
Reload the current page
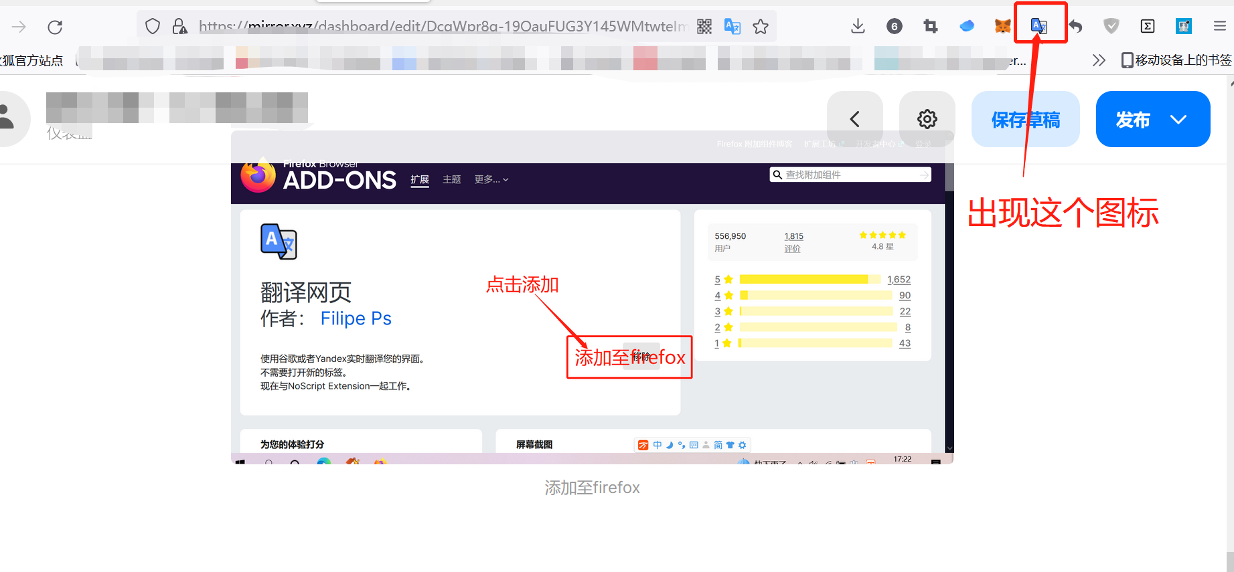[x=55, y=27]
